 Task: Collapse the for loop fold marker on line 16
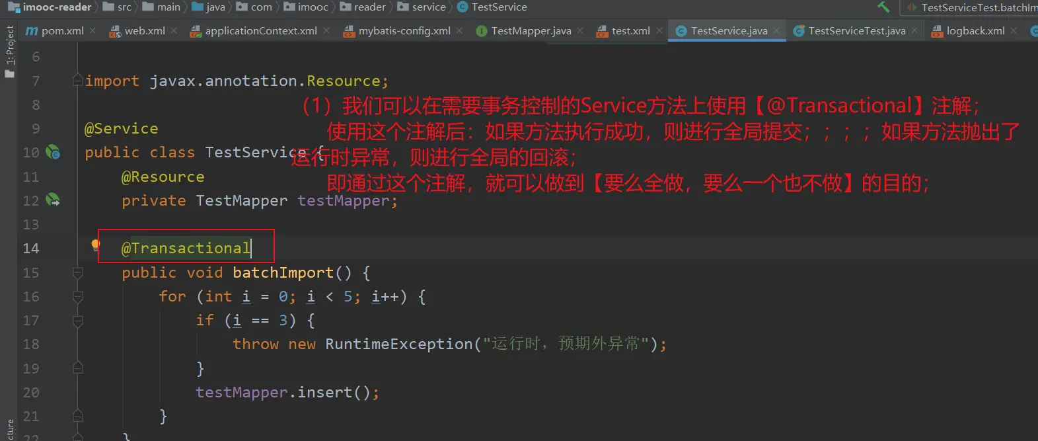point(77,297)
